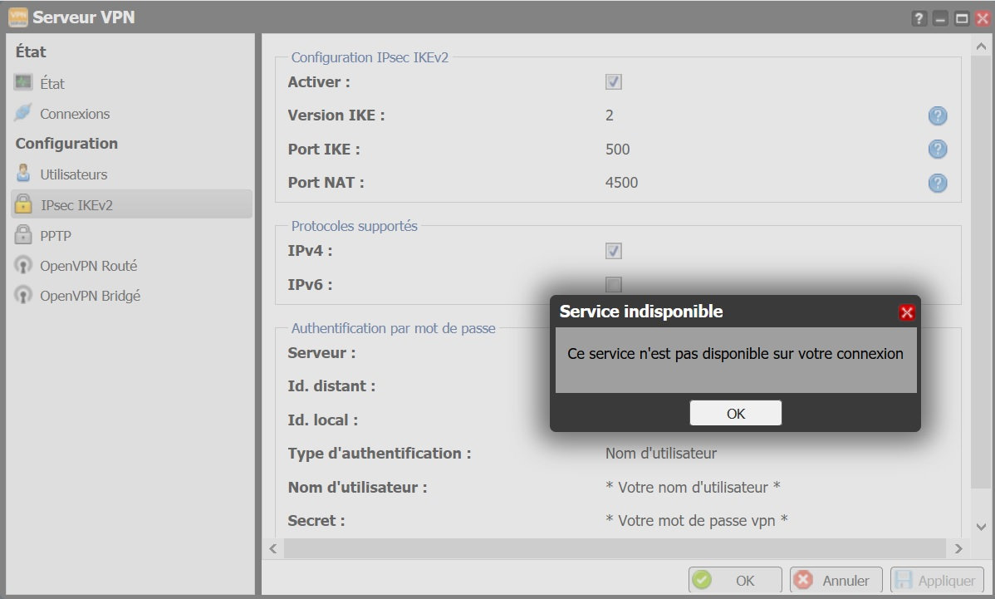Click the OpenVPN Bridgé icon
Image resolution: width=995 pixels, height=599 pixels.
(23, 296)
